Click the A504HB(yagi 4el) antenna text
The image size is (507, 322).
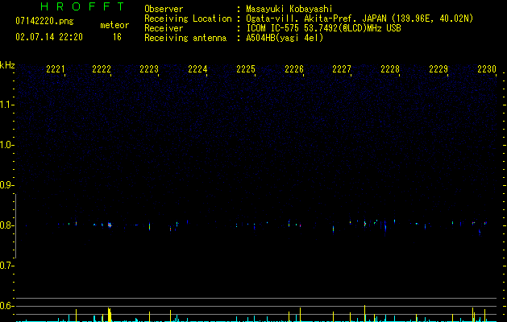click(x=285, y=38)
